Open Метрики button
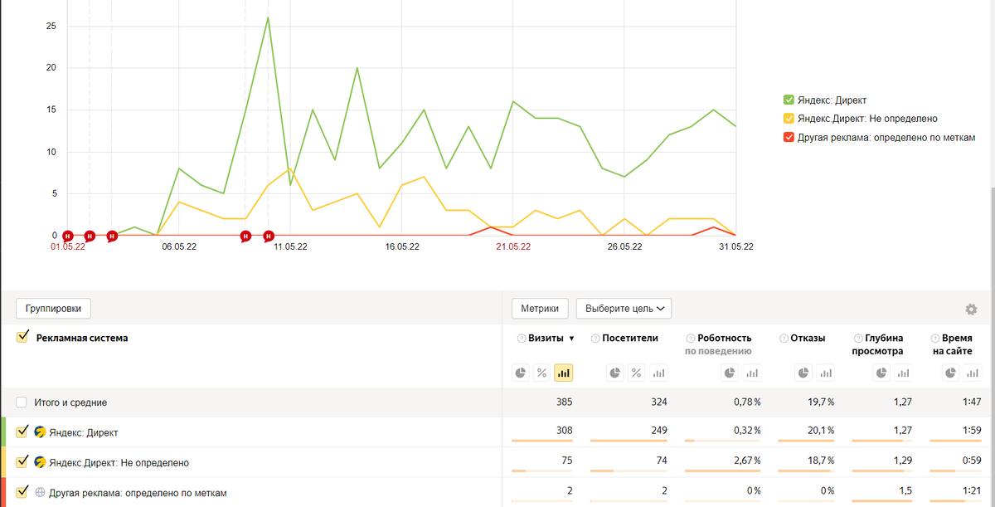 540,309
